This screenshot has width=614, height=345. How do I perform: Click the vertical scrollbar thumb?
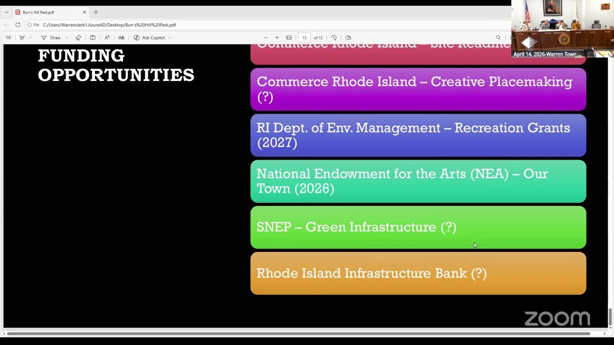click(610, 316)
